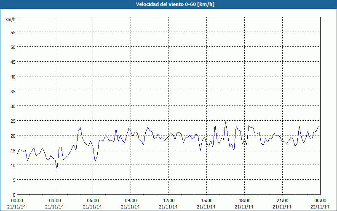
Task: Click the y-axis value 35
Action: [13, 91]
